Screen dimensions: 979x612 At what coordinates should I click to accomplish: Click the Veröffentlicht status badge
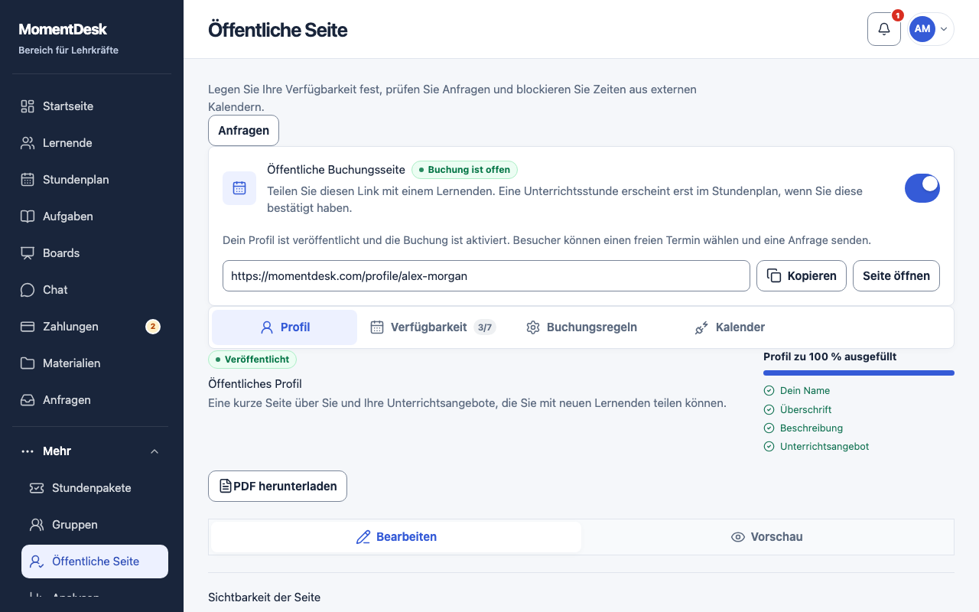[x=252, y=359]
